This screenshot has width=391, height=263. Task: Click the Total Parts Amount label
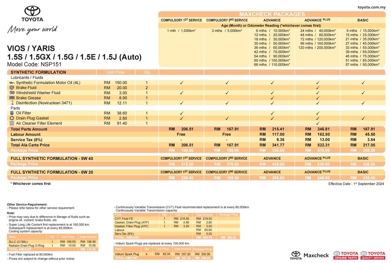[x=29, y=129]
